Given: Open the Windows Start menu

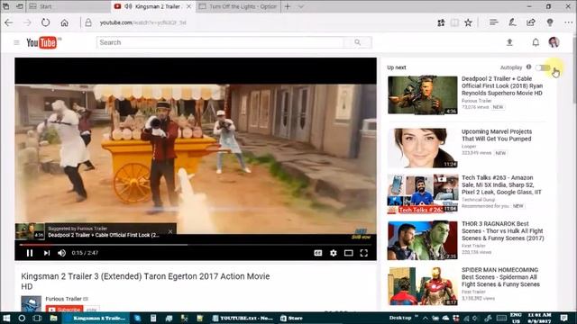Looking at the screenshot, I should point(6,318).
